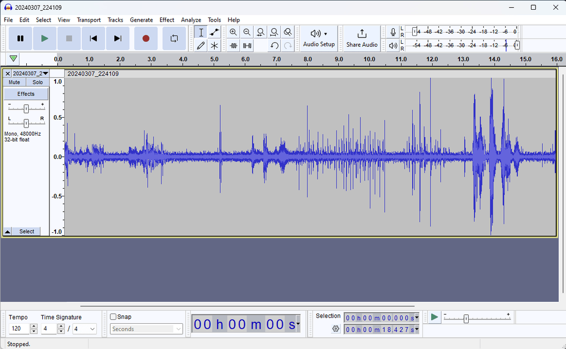Open the Generate menu
Screen dimensions: 566x349
point(141,20)
